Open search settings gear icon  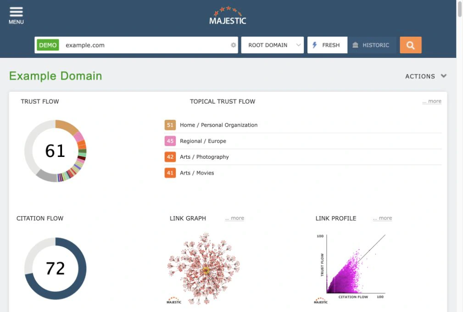click(x=233, y=45)
